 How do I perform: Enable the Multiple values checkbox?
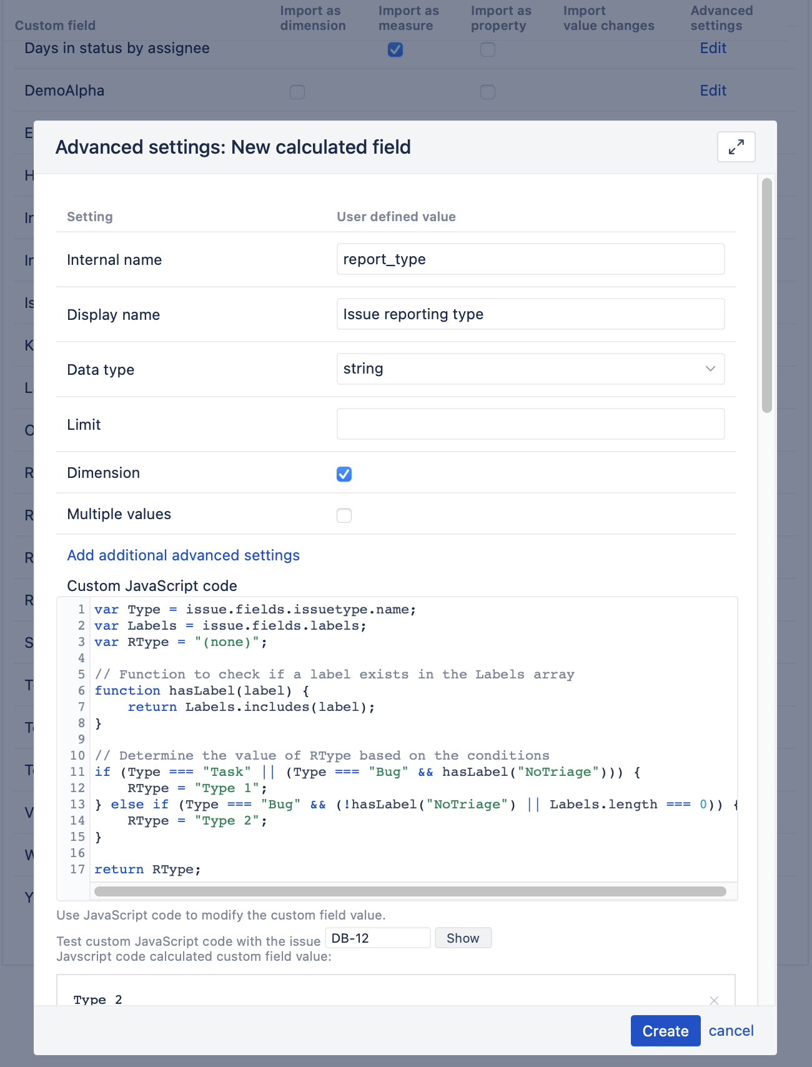pyautogui.click(x=344, y=515)
